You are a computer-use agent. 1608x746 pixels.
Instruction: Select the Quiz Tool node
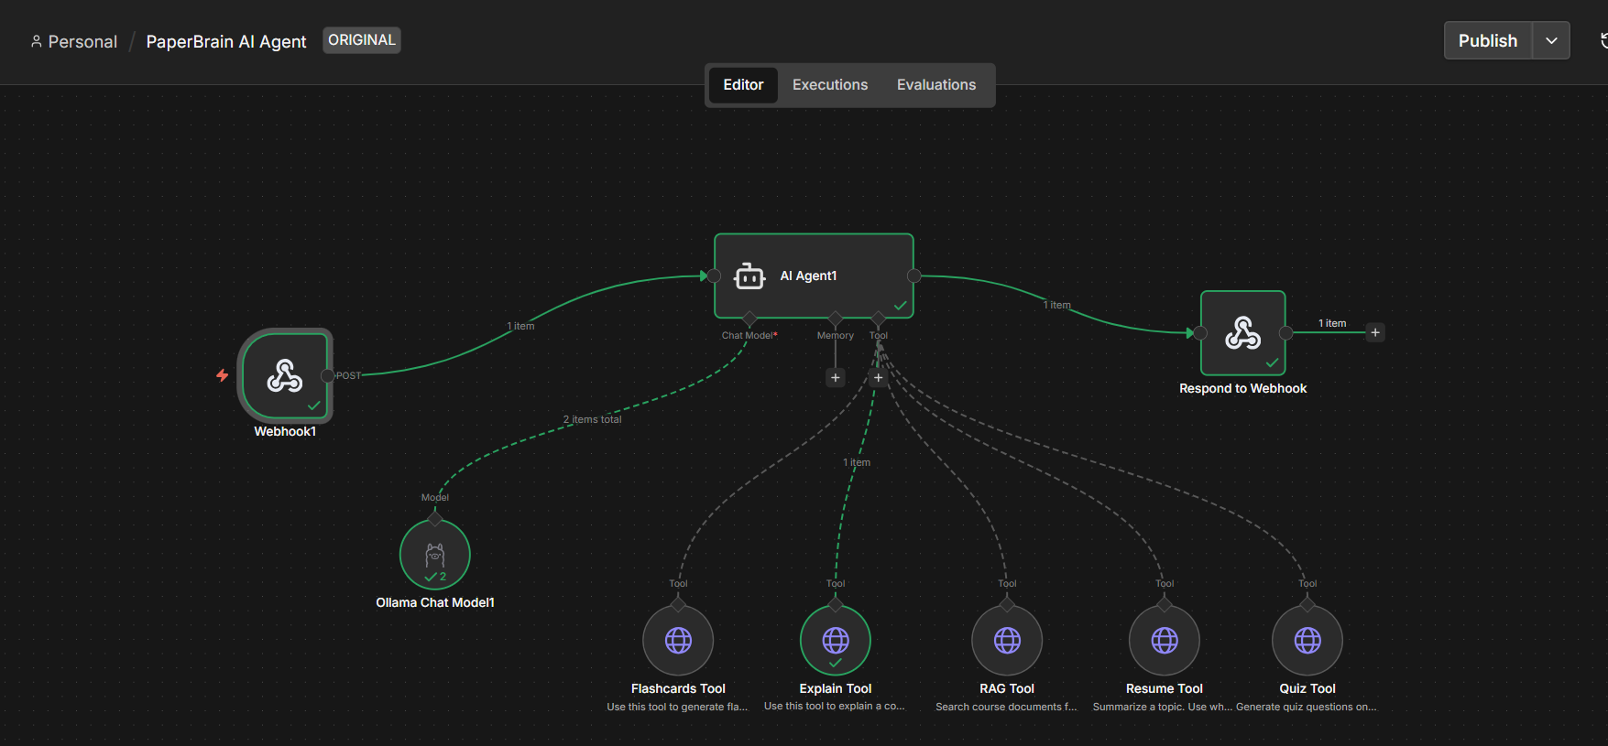pos(1307,640)
